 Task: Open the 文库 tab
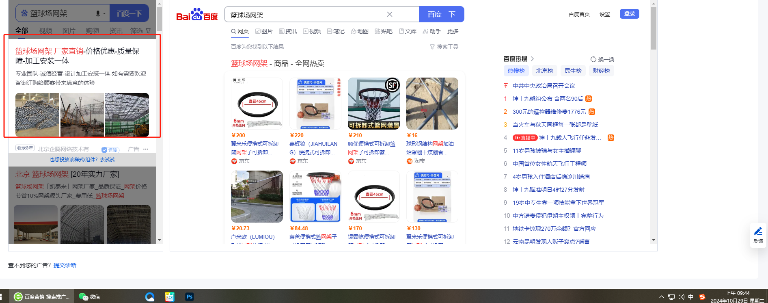[x=408, y=31]
